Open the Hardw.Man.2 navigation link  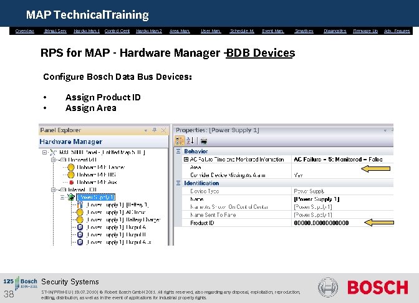pos(149,31)
